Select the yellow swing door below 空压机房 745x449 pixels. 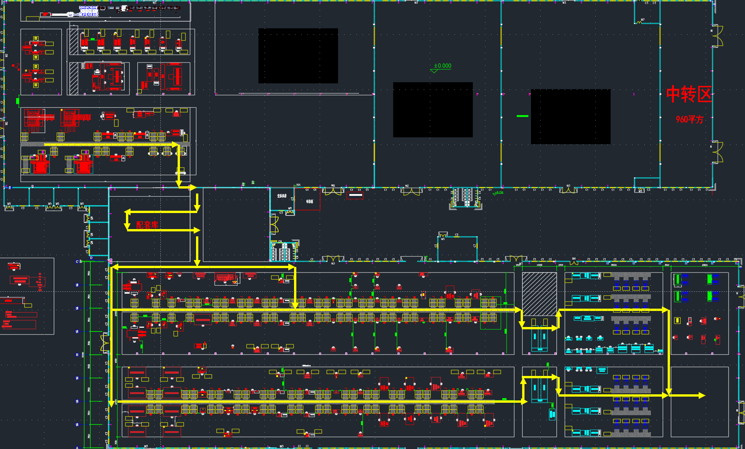click(274, 224)
